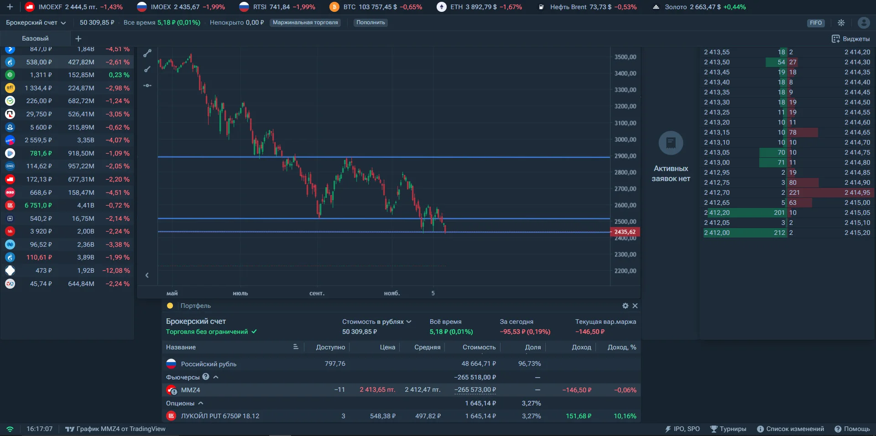Click the logo in the 1,311 ₽ watchlist row
Screen dimensions: 876x436
point(10,75)
